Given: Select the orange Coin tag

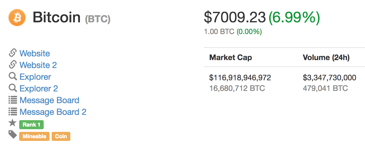Looking at the screenshot, I should pyautogui.click(x=61, y=136).
